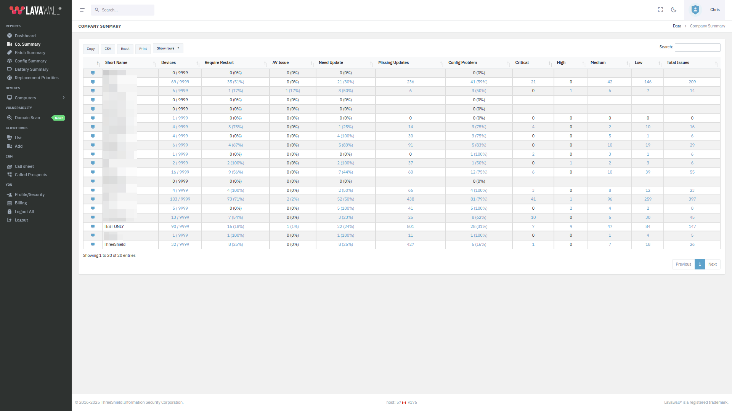Export table to Excel

tap(125, 49)
